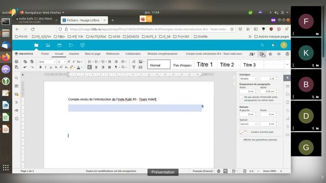Toggle paragraph settings sidebar tab
Screen dimensions: 326x183
[x=287, y=78]
